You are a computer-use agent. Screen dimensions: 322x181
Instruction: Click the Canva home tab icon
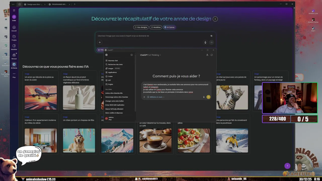click(19, 4)
